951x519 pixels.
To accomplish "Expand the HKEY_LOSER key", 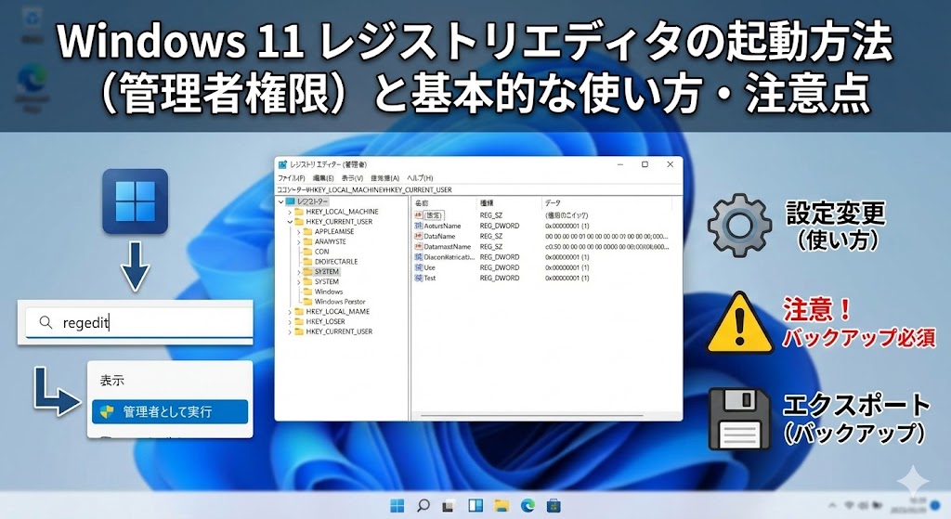I will click(x=290, y=321).
